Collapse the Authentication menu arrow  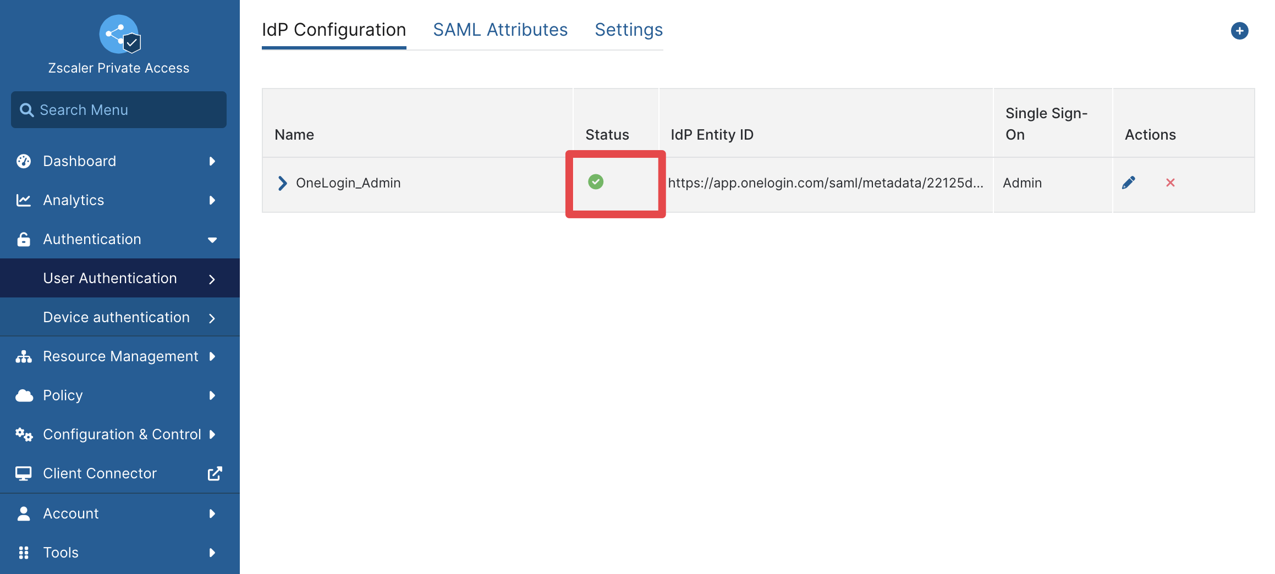(212, 240)
